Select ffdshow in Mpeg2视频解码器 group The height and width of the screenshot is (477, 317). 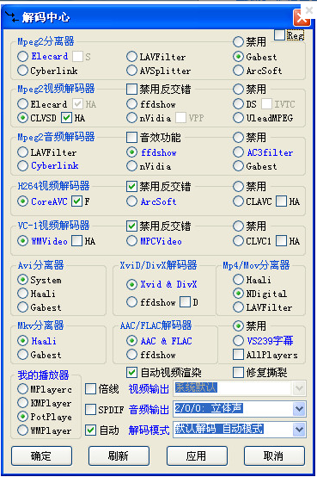[x=131, y=103]
